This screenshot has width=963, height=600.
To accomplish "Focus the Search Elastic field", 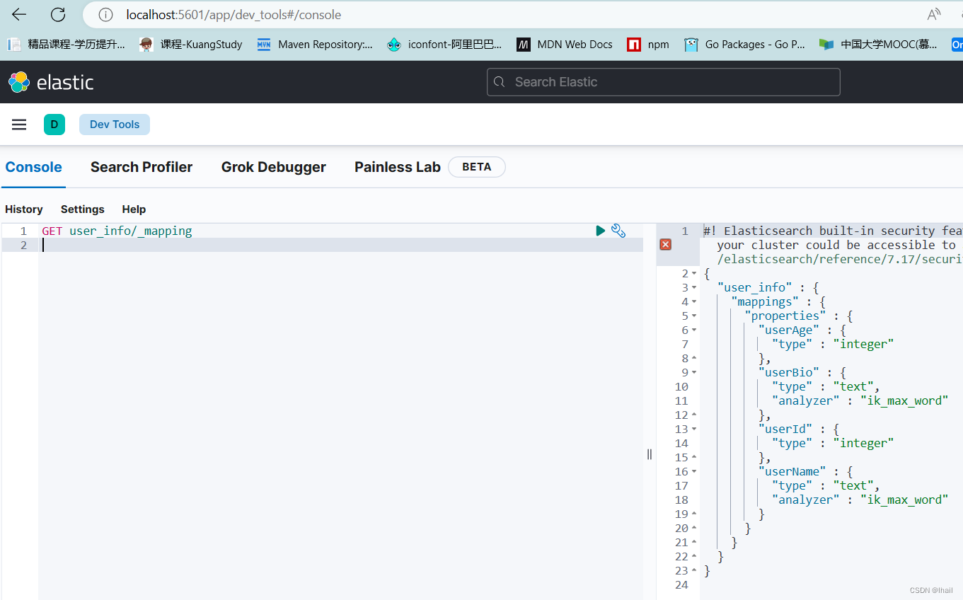I will coord(664,82).
